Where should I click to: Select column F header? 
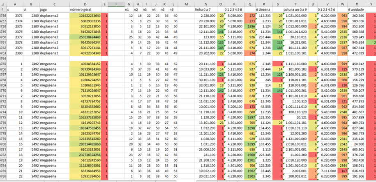tap(116, 4)
